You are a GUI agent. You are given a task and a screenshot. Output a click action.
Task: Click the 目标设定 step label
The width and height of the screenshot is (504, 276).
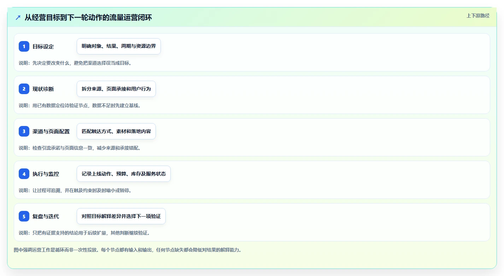pos(43,46)
